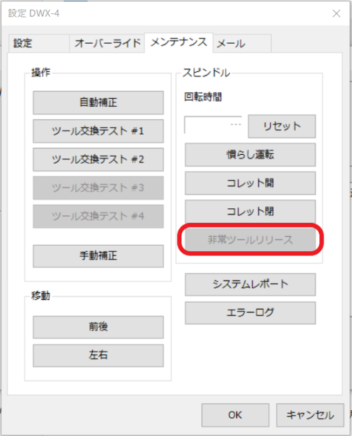Image resolution: width=352 pixels, height=436 pixels.
Task: Click the highlighted 非常ツールリリース button
Action: [250, 240]
